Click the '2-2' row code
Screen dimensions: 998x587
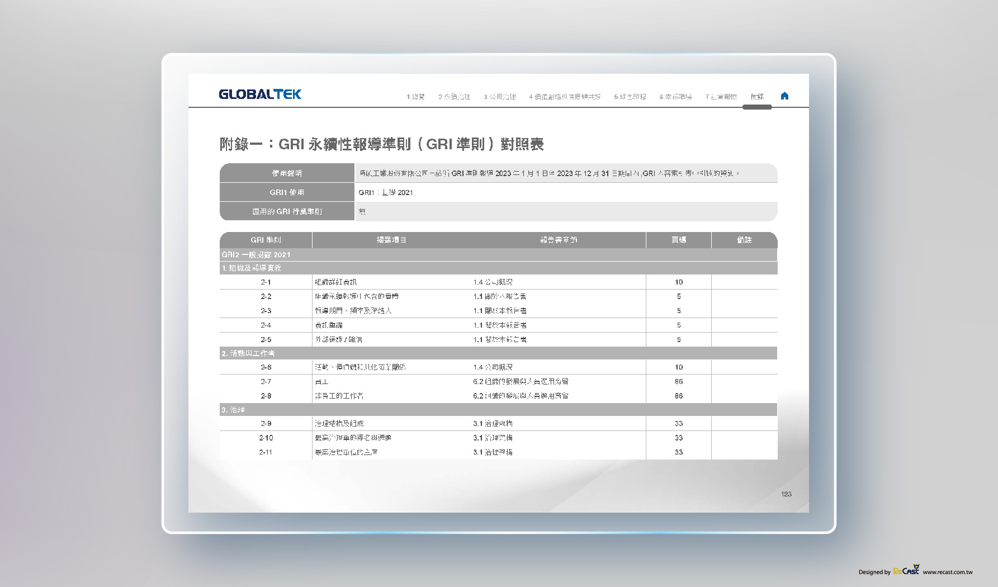tap(266, 296)
